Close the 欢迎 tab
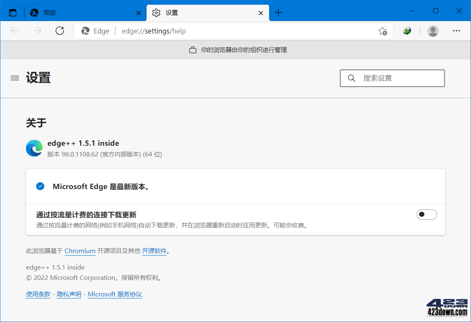This screenshot has height=322, width=471. [139, 13]
